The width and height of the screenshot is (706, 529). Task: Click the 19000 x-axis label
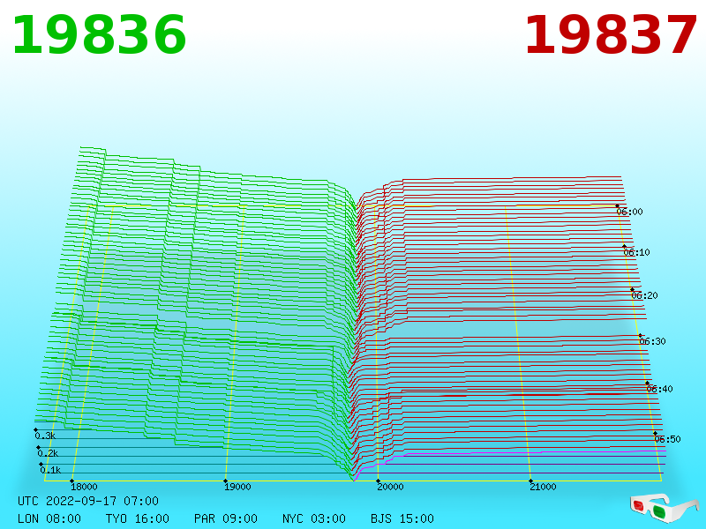(237, 487)
